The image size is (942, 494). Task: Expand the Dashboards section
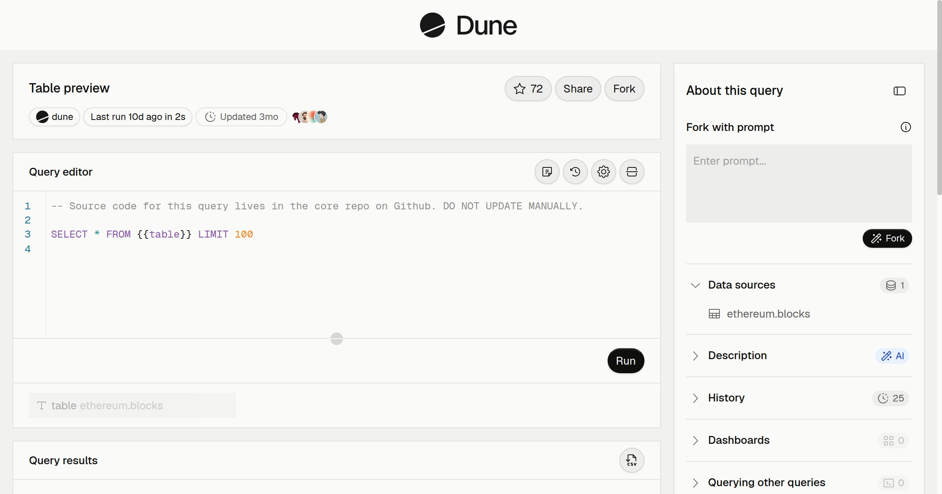click(696, 440)
